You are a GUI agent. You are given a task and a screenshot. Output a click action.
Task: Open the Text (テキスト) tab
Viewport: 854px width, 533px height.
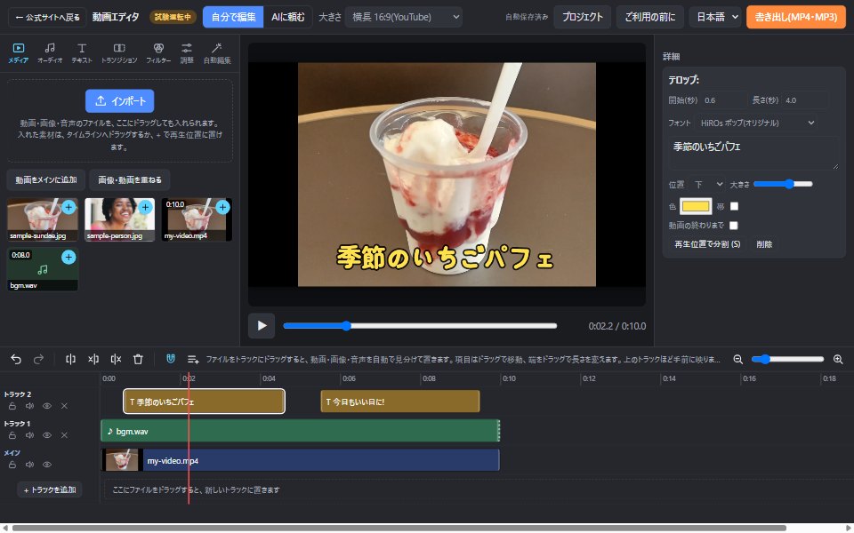pos(82,53)
